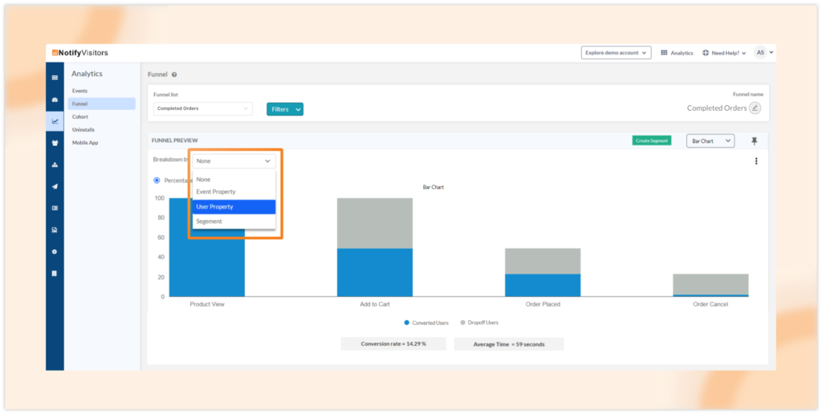Viewport: 822px width, 414px height.
Task: Open the apps grid icon in the sidebar
Action: pyautogui.click(x=55, y=78)
